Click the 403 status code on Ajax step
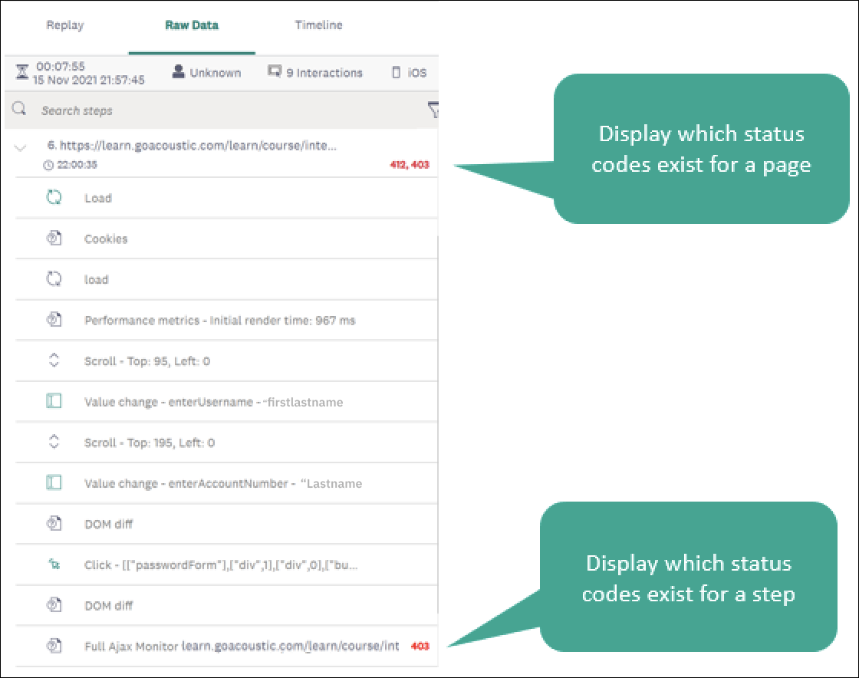 (420, 647)
